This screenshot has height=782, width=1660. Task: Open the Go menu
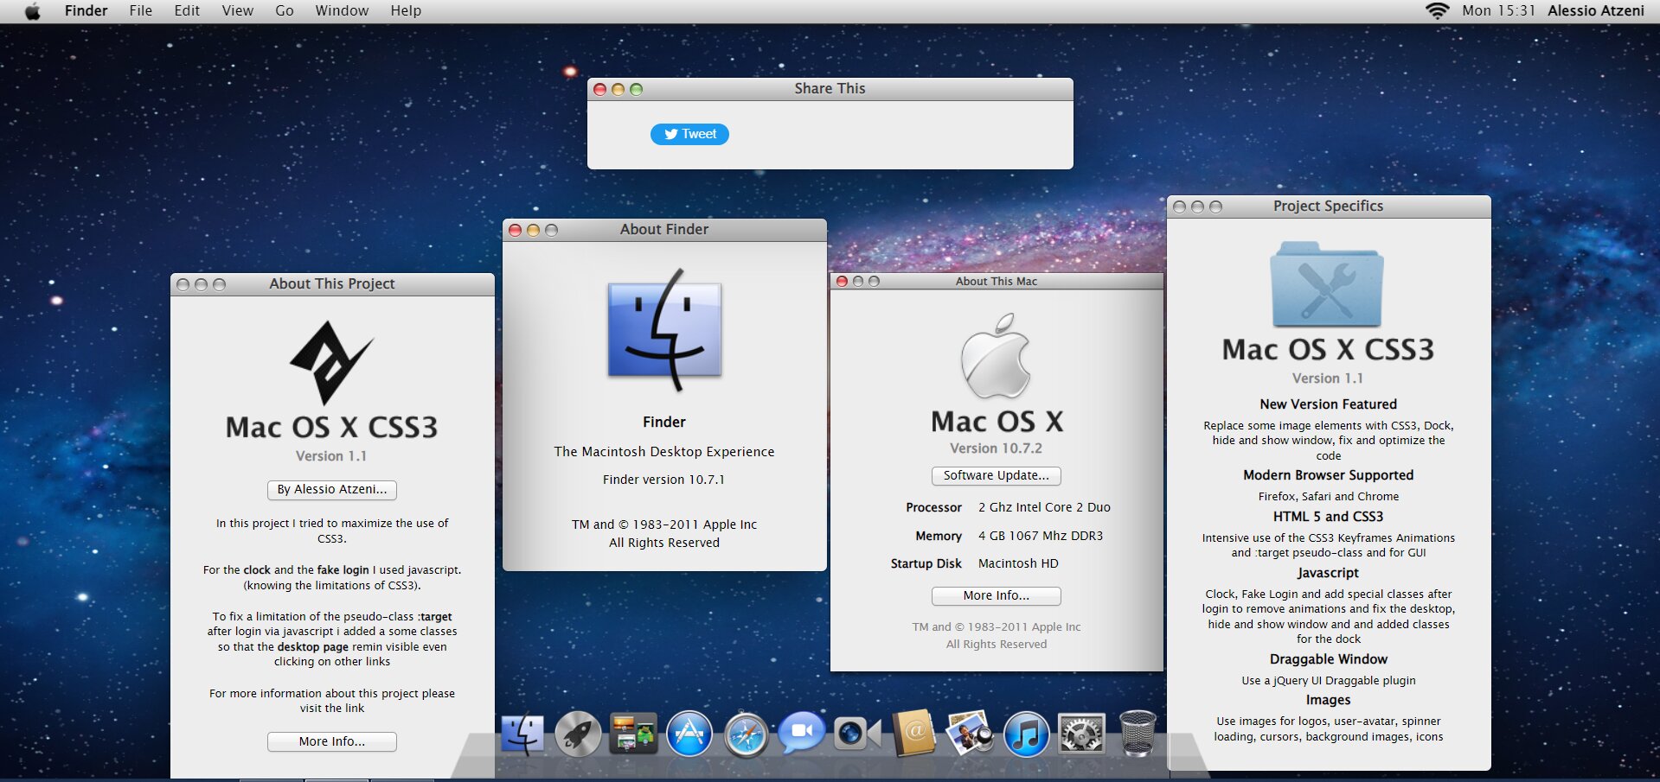[285, 11]
